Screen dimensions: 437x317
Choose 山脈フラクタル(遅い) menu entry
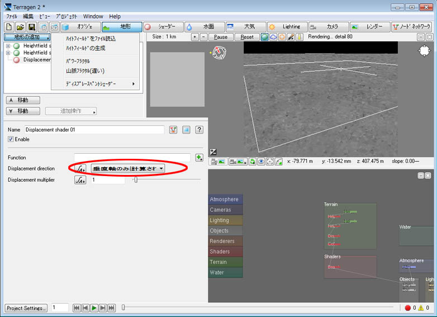pos(95,71)
